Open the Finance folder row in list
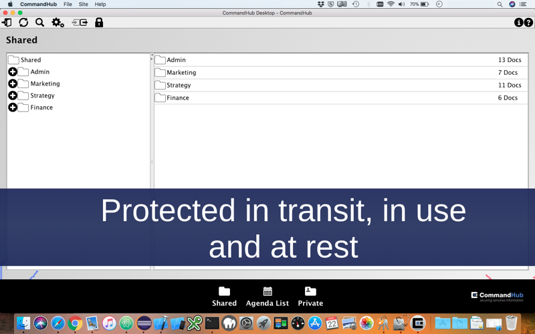The image size is (535, 334). pos(340,98)
